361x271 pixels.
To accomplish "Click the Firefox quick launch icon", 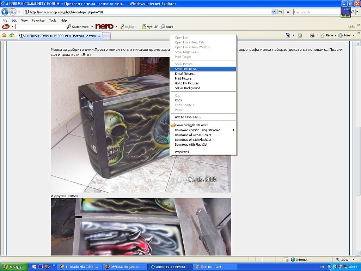I will [x=48, y=267].
